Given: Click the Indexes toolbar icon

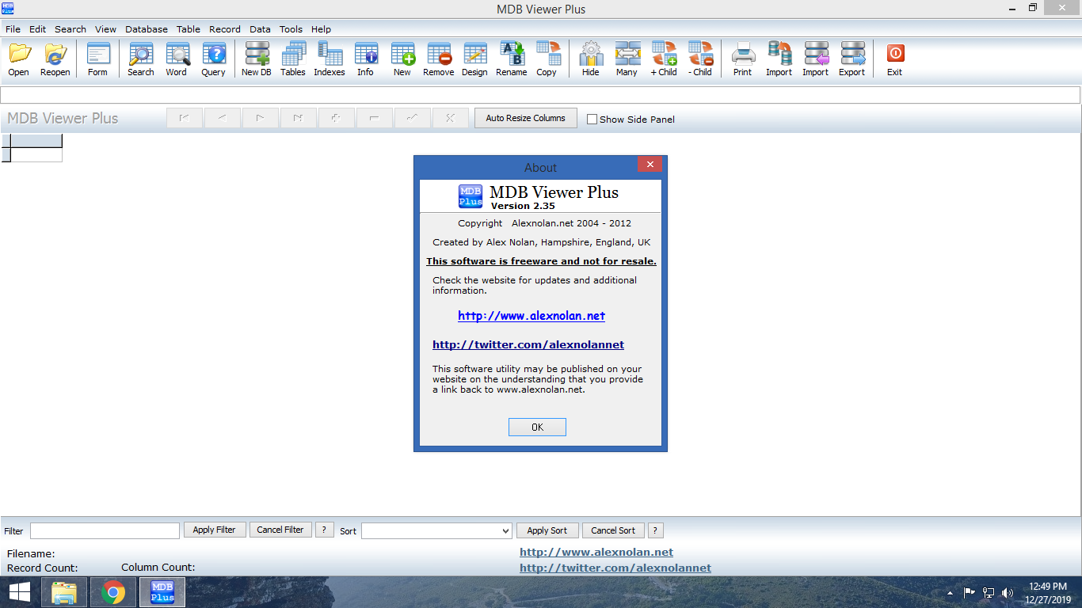Looking at the screenshot, I should click(x=330, y=54).
